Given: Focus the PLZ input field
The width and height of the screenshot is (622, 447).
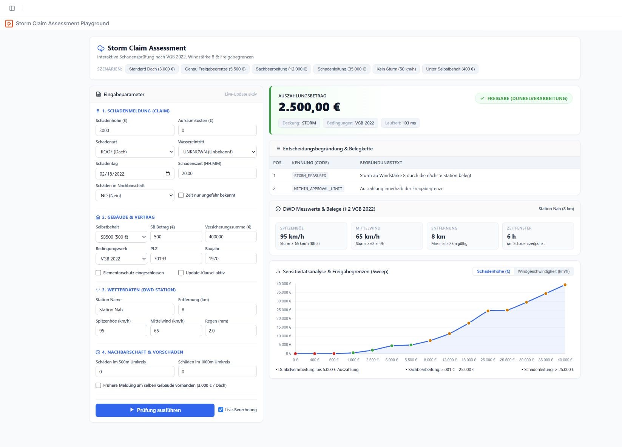Looking at the screenshot, I should pos(176,259).
